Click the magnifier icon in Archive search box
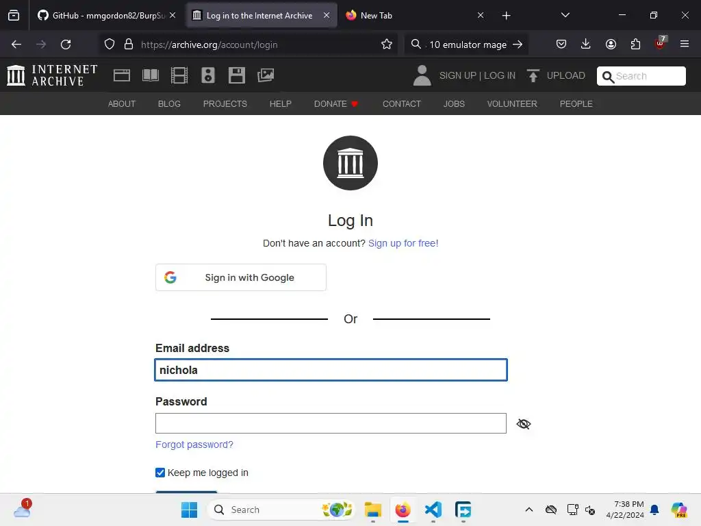 point(608,77)
